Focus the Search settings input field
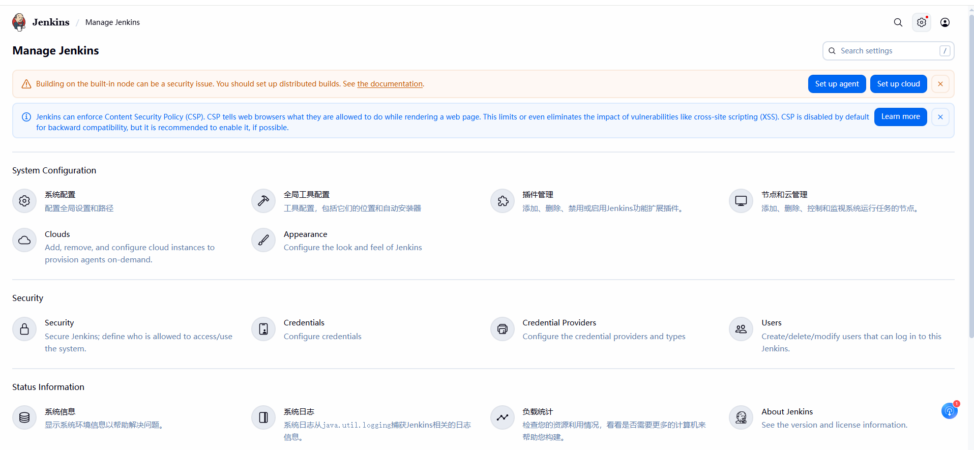 click(x=888, y=51)
